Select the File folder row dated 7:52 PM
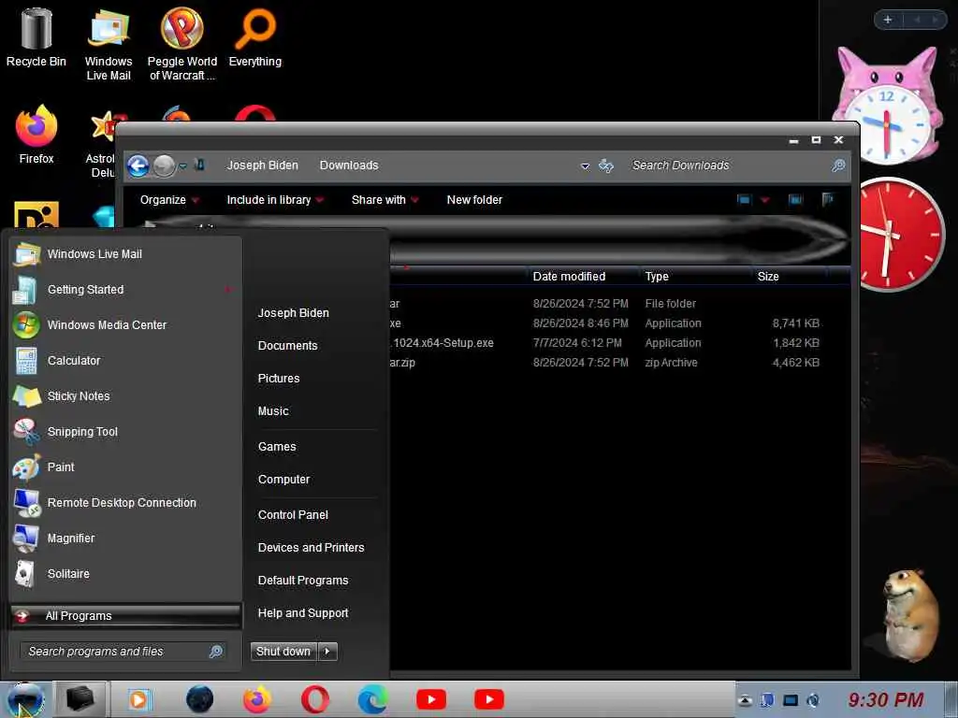This screenshot has width=958, height=718. (605, 304)
